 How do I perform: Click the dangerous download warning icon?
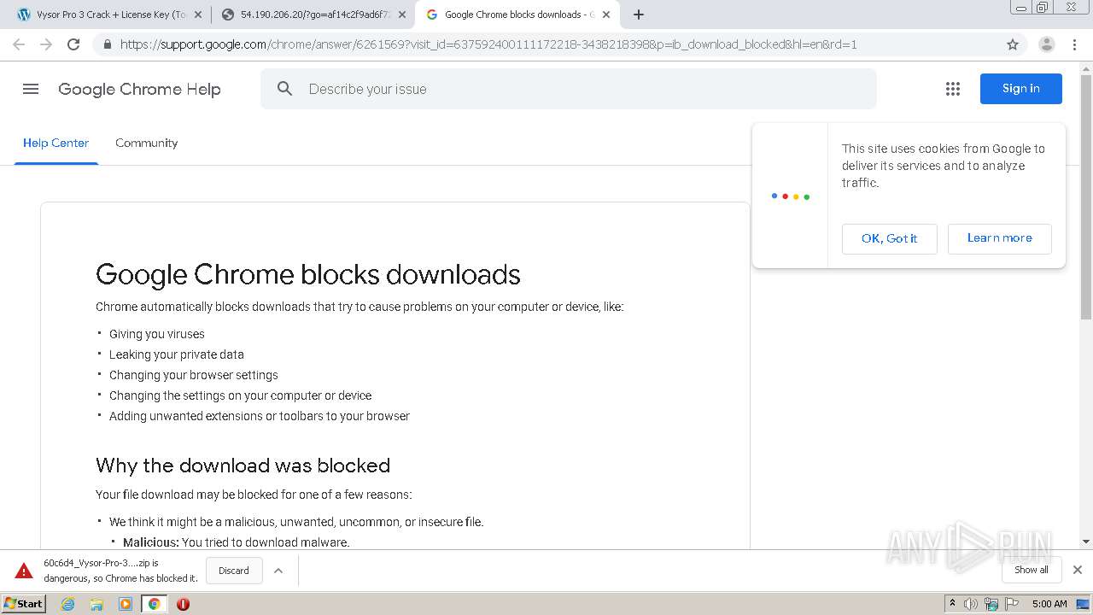click(x=24, y=571)
